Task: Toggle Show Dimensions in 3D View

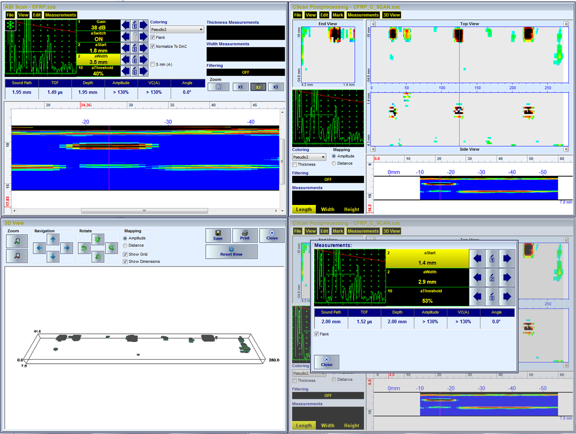Action: point(125,262)
